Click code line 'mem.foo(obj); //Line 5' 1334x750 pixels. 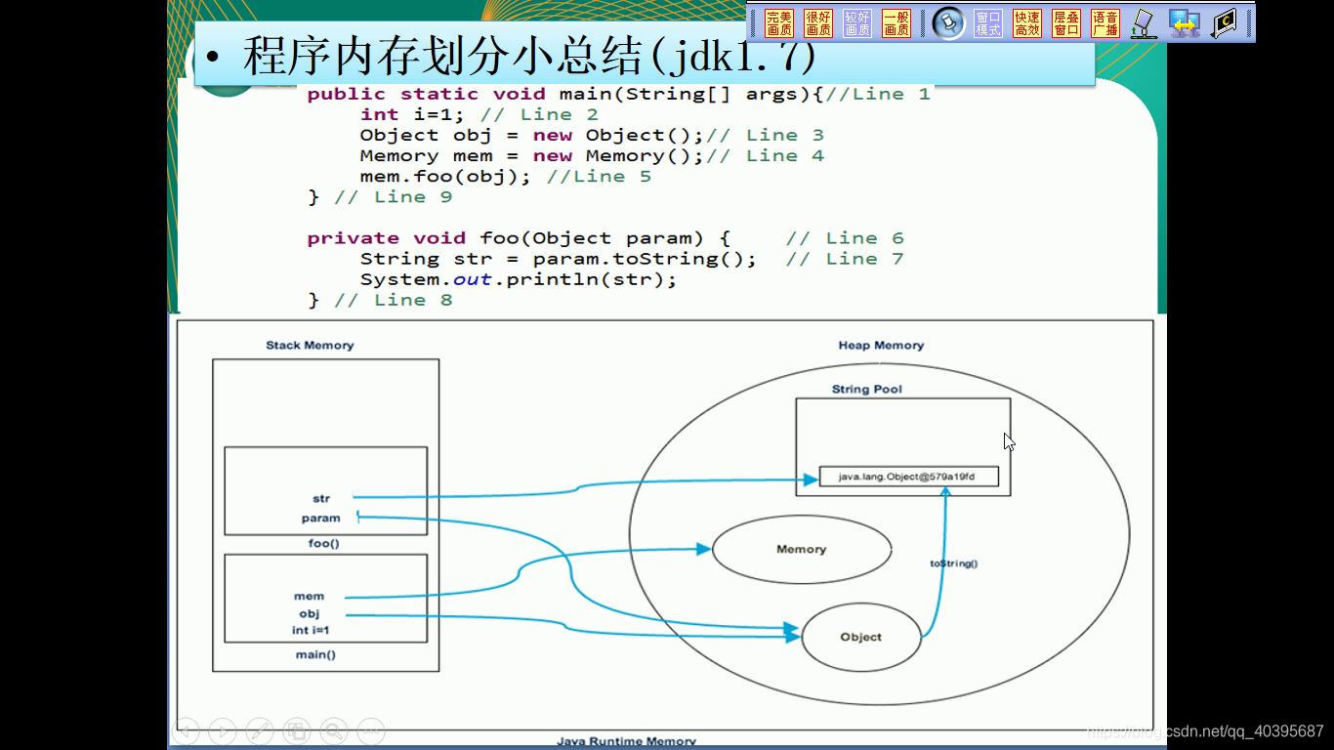coord(505,176)
